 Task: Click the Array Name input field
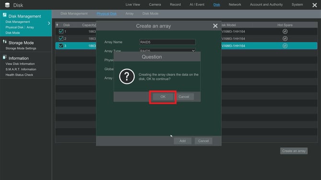167,42
